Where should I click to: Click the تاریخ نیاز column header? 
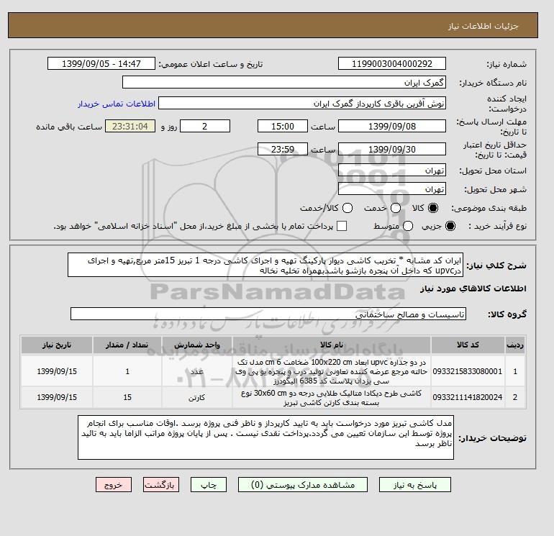[x=57, y=345]
